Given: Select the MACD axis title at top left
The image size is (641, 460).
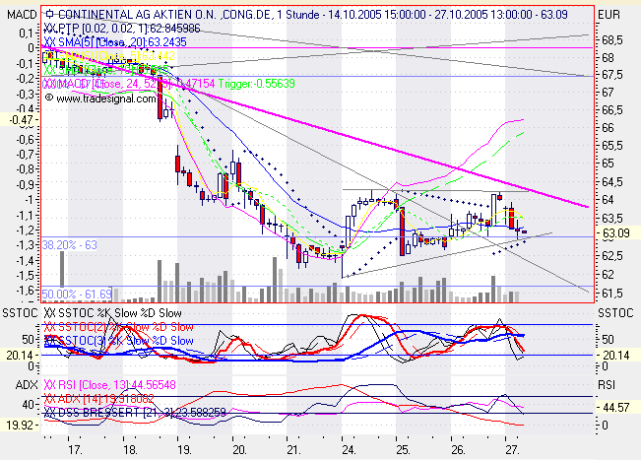Looking at the screenshot, I should coord(22,15).
